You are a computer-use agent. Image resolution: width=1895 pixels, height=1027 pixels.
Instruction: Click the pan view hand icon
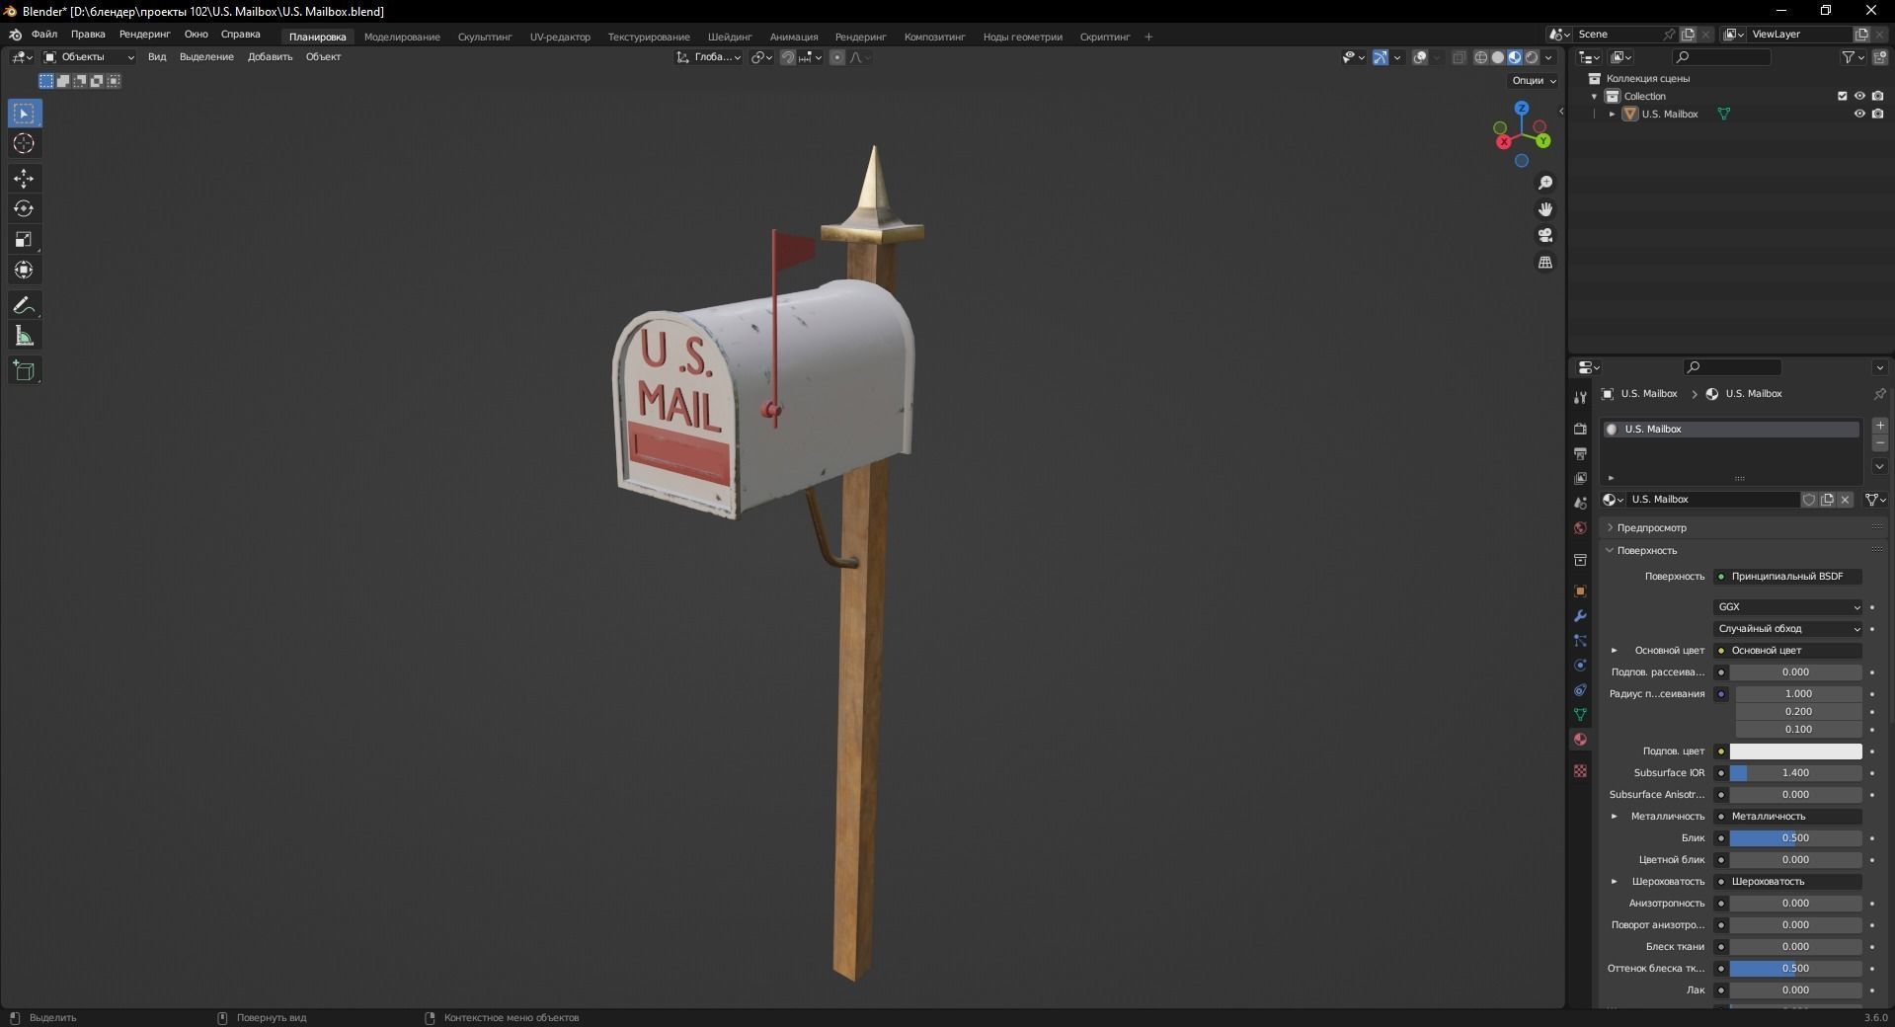tap(1545, 209)
